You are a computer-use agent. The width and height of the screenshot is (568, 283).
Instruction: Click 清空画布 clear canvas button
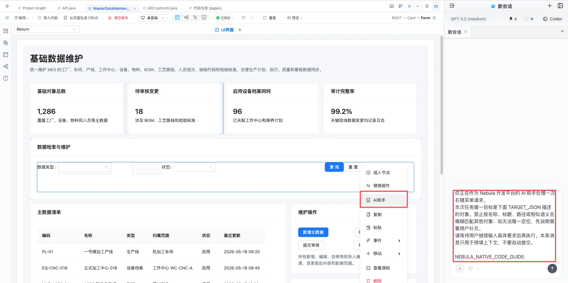(118, 18)
